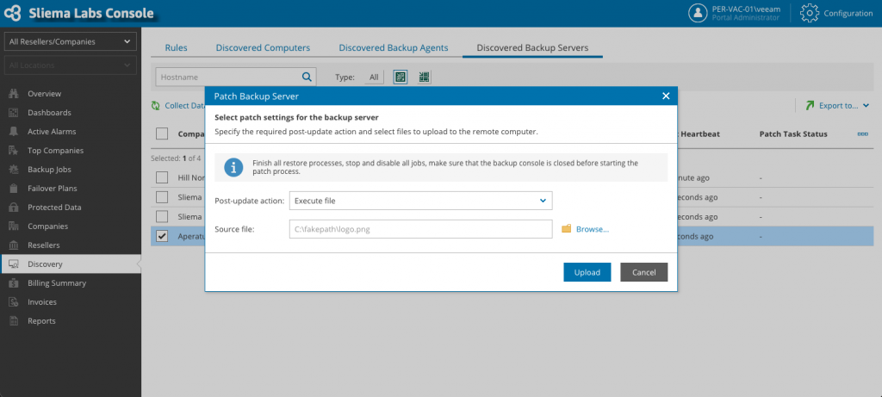Switch to the Discovered Computers tab

point(263,48)
